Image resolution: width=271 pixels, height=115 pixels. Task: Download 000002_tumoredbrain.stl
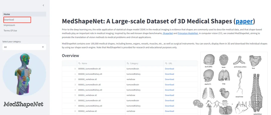[169, 100]
